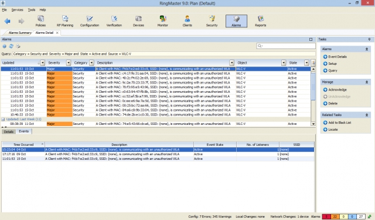Open the Verification section
The image size is (375, 220).
[114, 21]
